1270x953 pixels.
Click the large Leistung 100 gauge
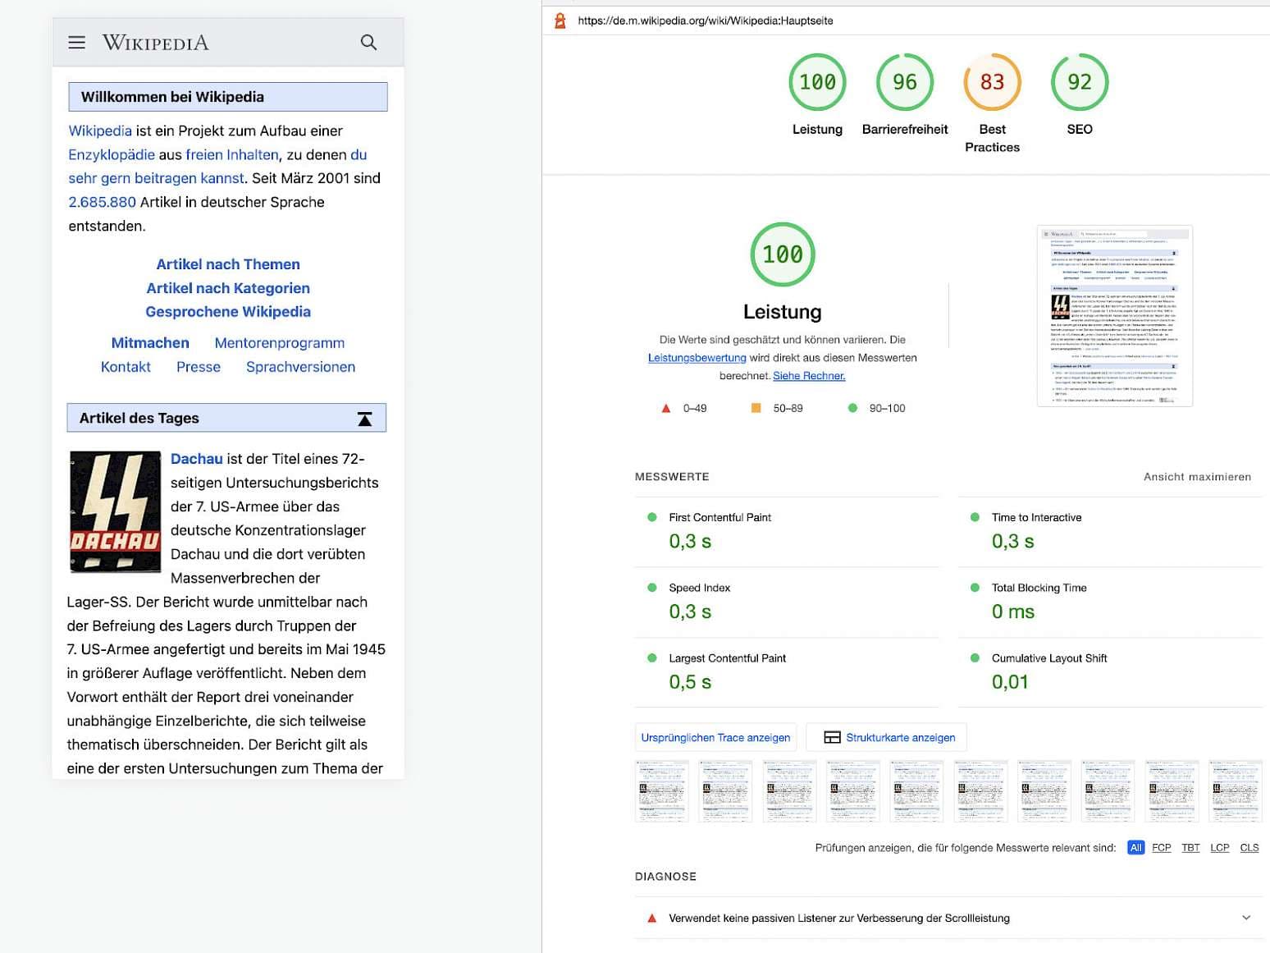[783, 254]
